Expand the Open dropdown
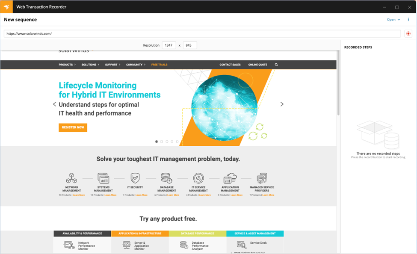 pyautogui.click(x=393, y=19)
